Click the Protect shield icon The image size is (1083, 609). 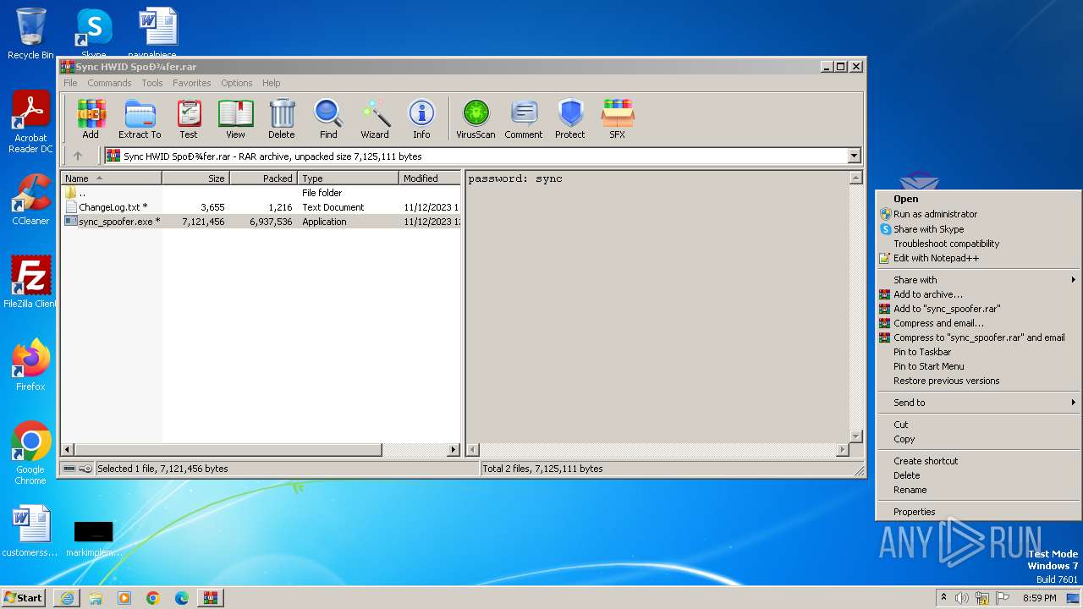pos(570,118)
